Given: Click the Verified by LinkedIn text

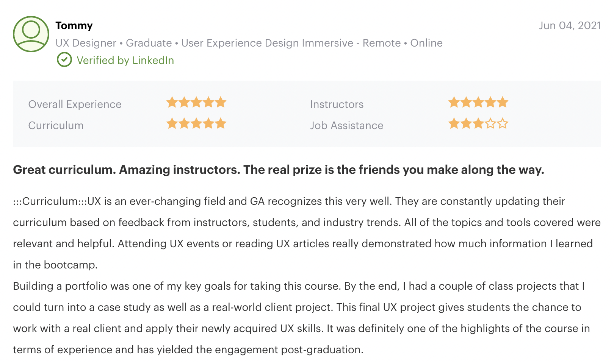Looking at the screenshot, I should (x=125, y=60).
